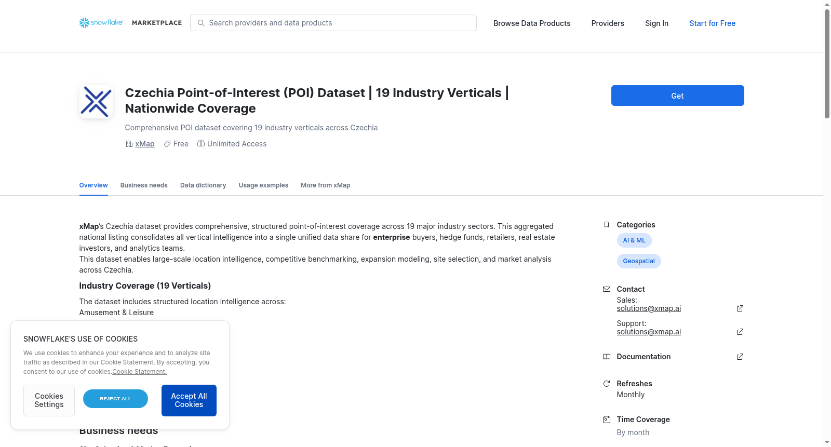Click the blue Get button
831x447 pixels.
click(677, 96)
